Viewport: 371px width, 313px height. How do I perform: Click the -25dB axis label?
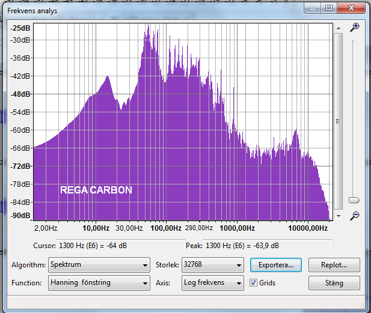[20, 28]
